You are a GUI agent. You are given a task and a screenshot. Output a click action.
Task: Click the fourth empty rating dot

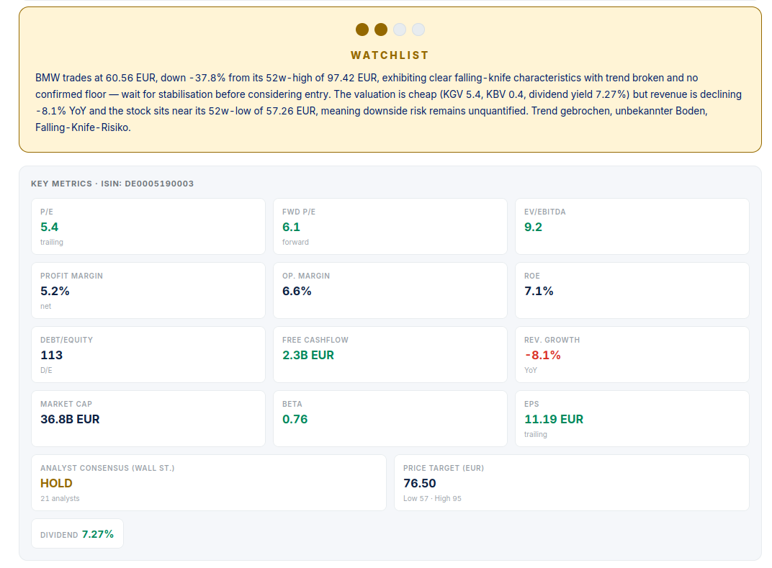[418, 30]
